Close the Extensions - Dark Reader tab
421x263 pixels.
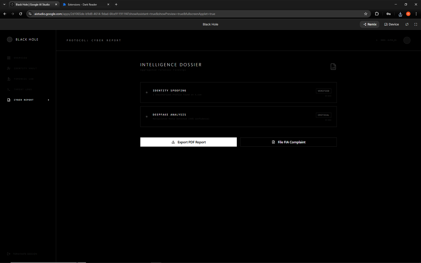[x=108, y=4]
